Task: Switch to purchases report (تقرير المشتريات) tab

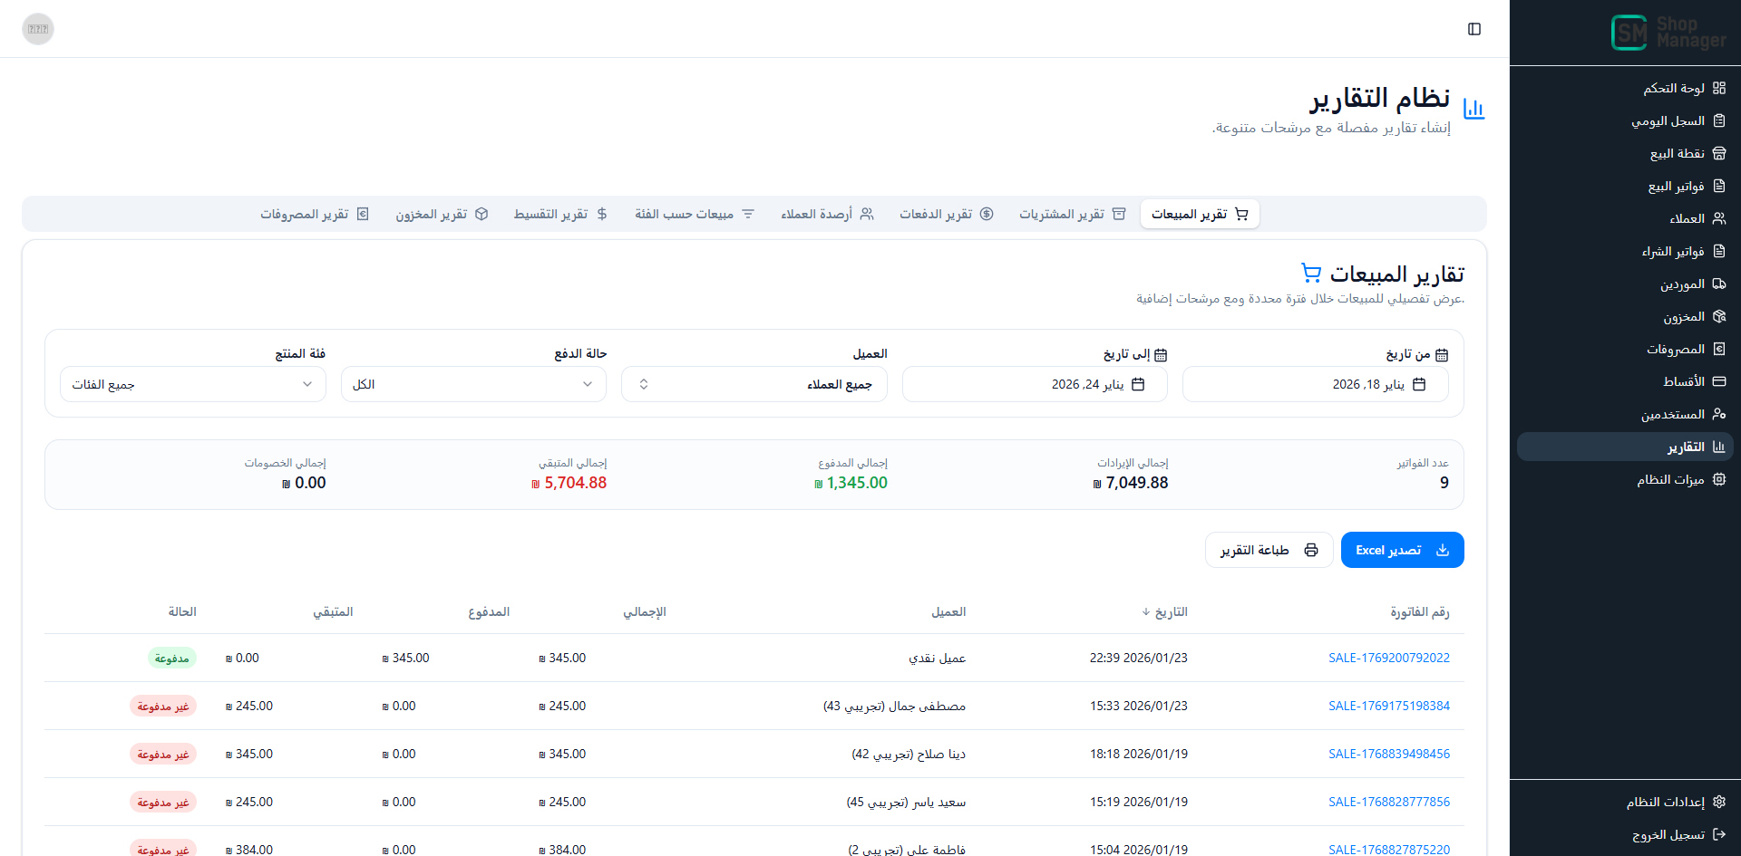Action: [1072, 214]
